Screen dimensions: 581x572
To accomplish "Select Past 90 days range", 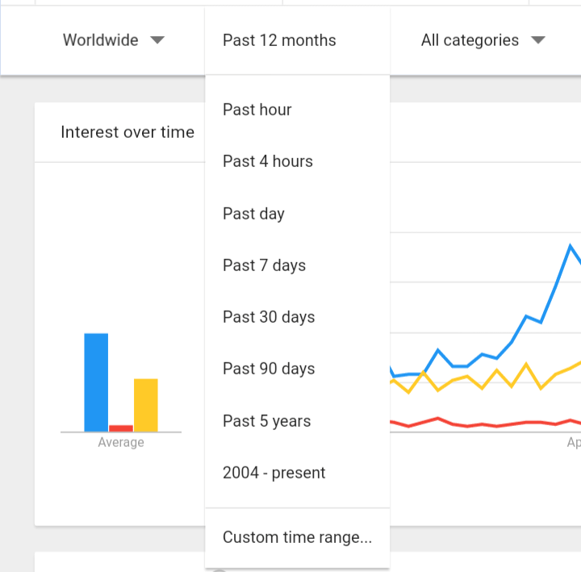I will (269, 369).
